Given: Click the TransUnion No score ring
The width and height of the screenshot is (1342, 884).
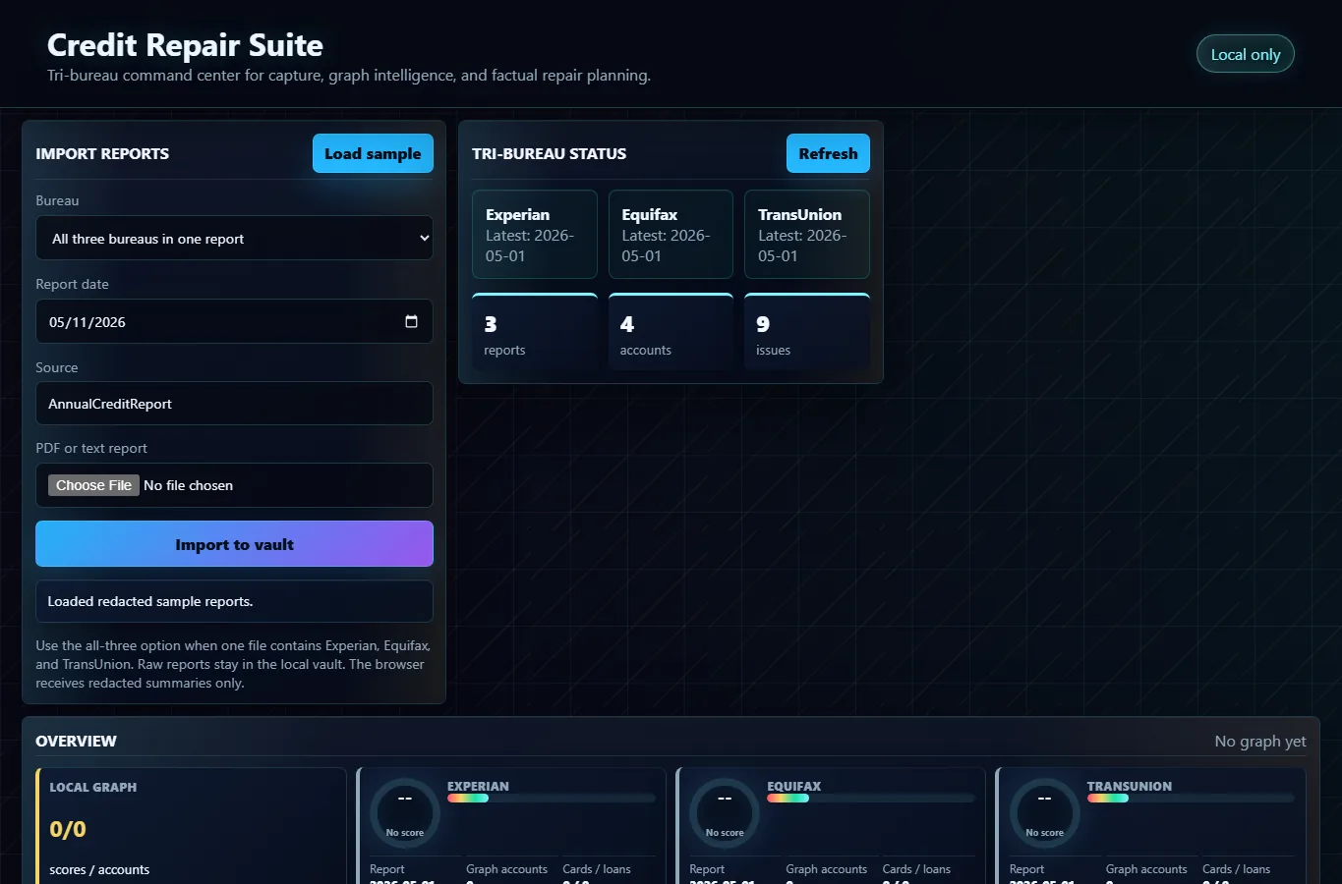Looking at the screenshot, I should click(1044, 813).
